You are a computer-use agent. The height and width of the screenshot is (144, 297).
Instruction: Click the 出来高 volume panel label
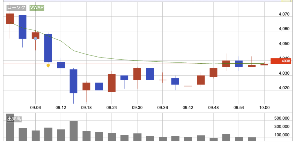14,119
